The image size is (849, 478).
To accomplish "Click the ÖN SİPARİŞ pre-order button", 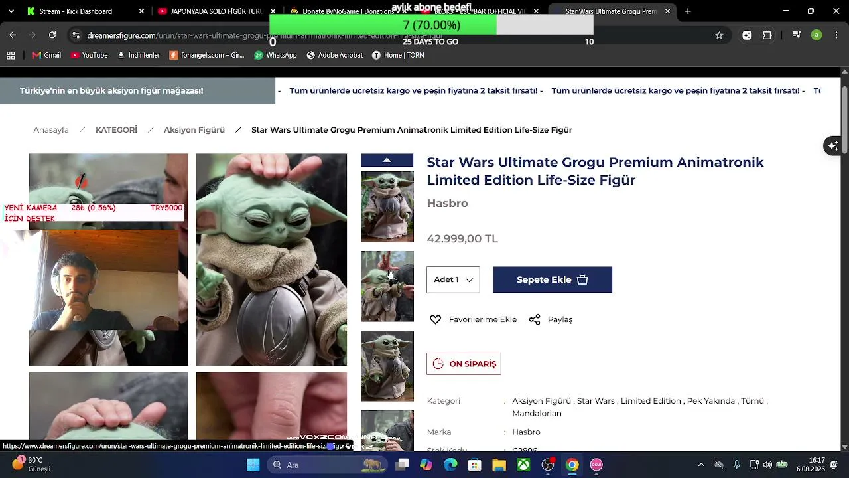I will coord(464,364).
